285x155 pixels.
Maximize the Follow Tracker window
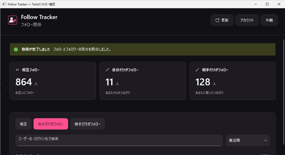(267, 4)
